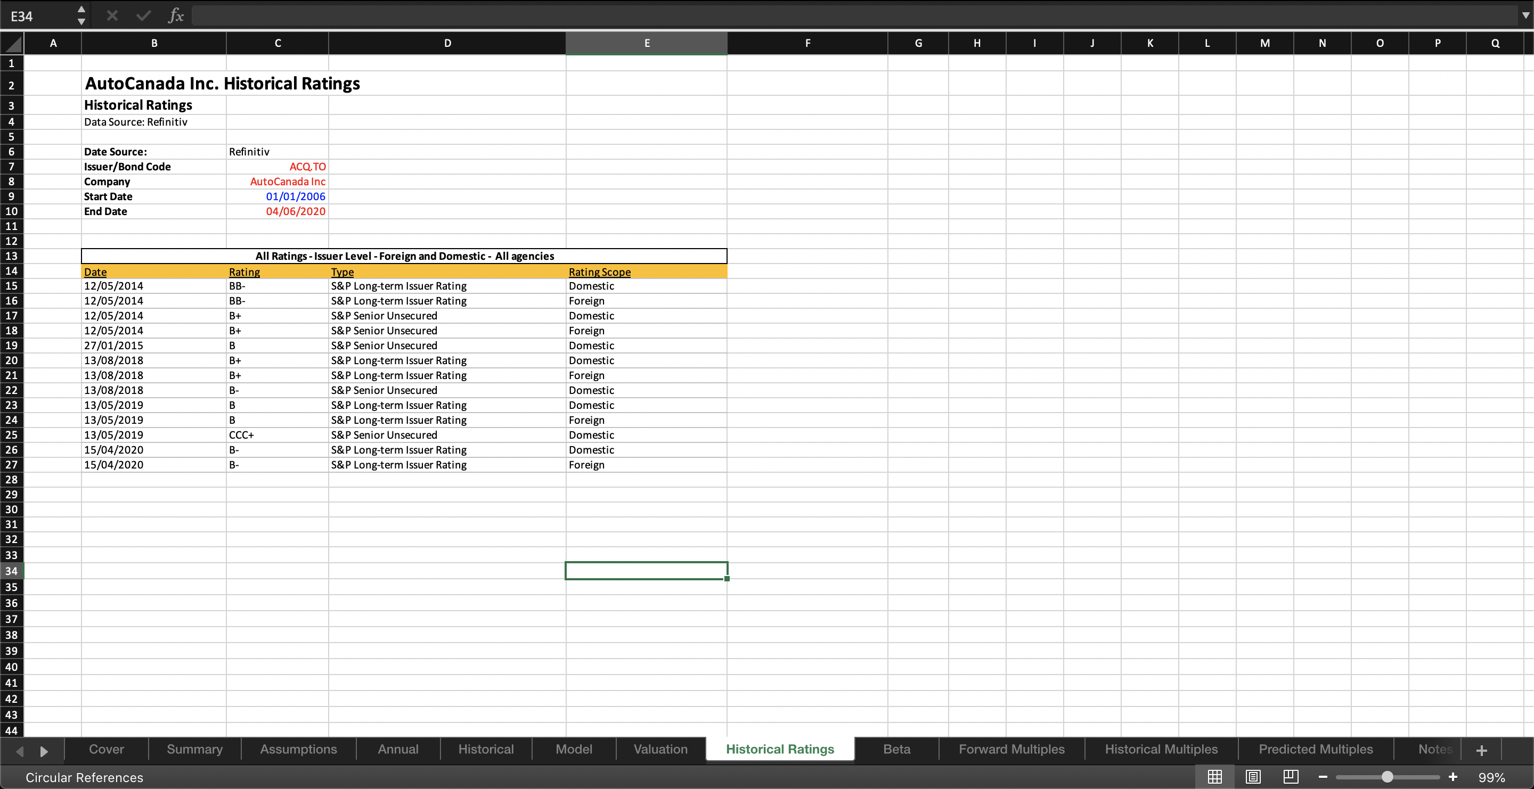1534x789 pixels.
Task: Switch to Normal view icon
Action: [1215, 777]
